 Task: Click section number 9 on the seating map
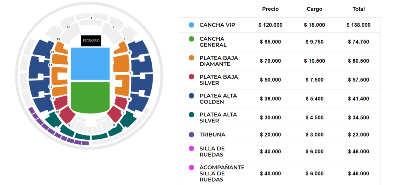(x=69, y=126)
